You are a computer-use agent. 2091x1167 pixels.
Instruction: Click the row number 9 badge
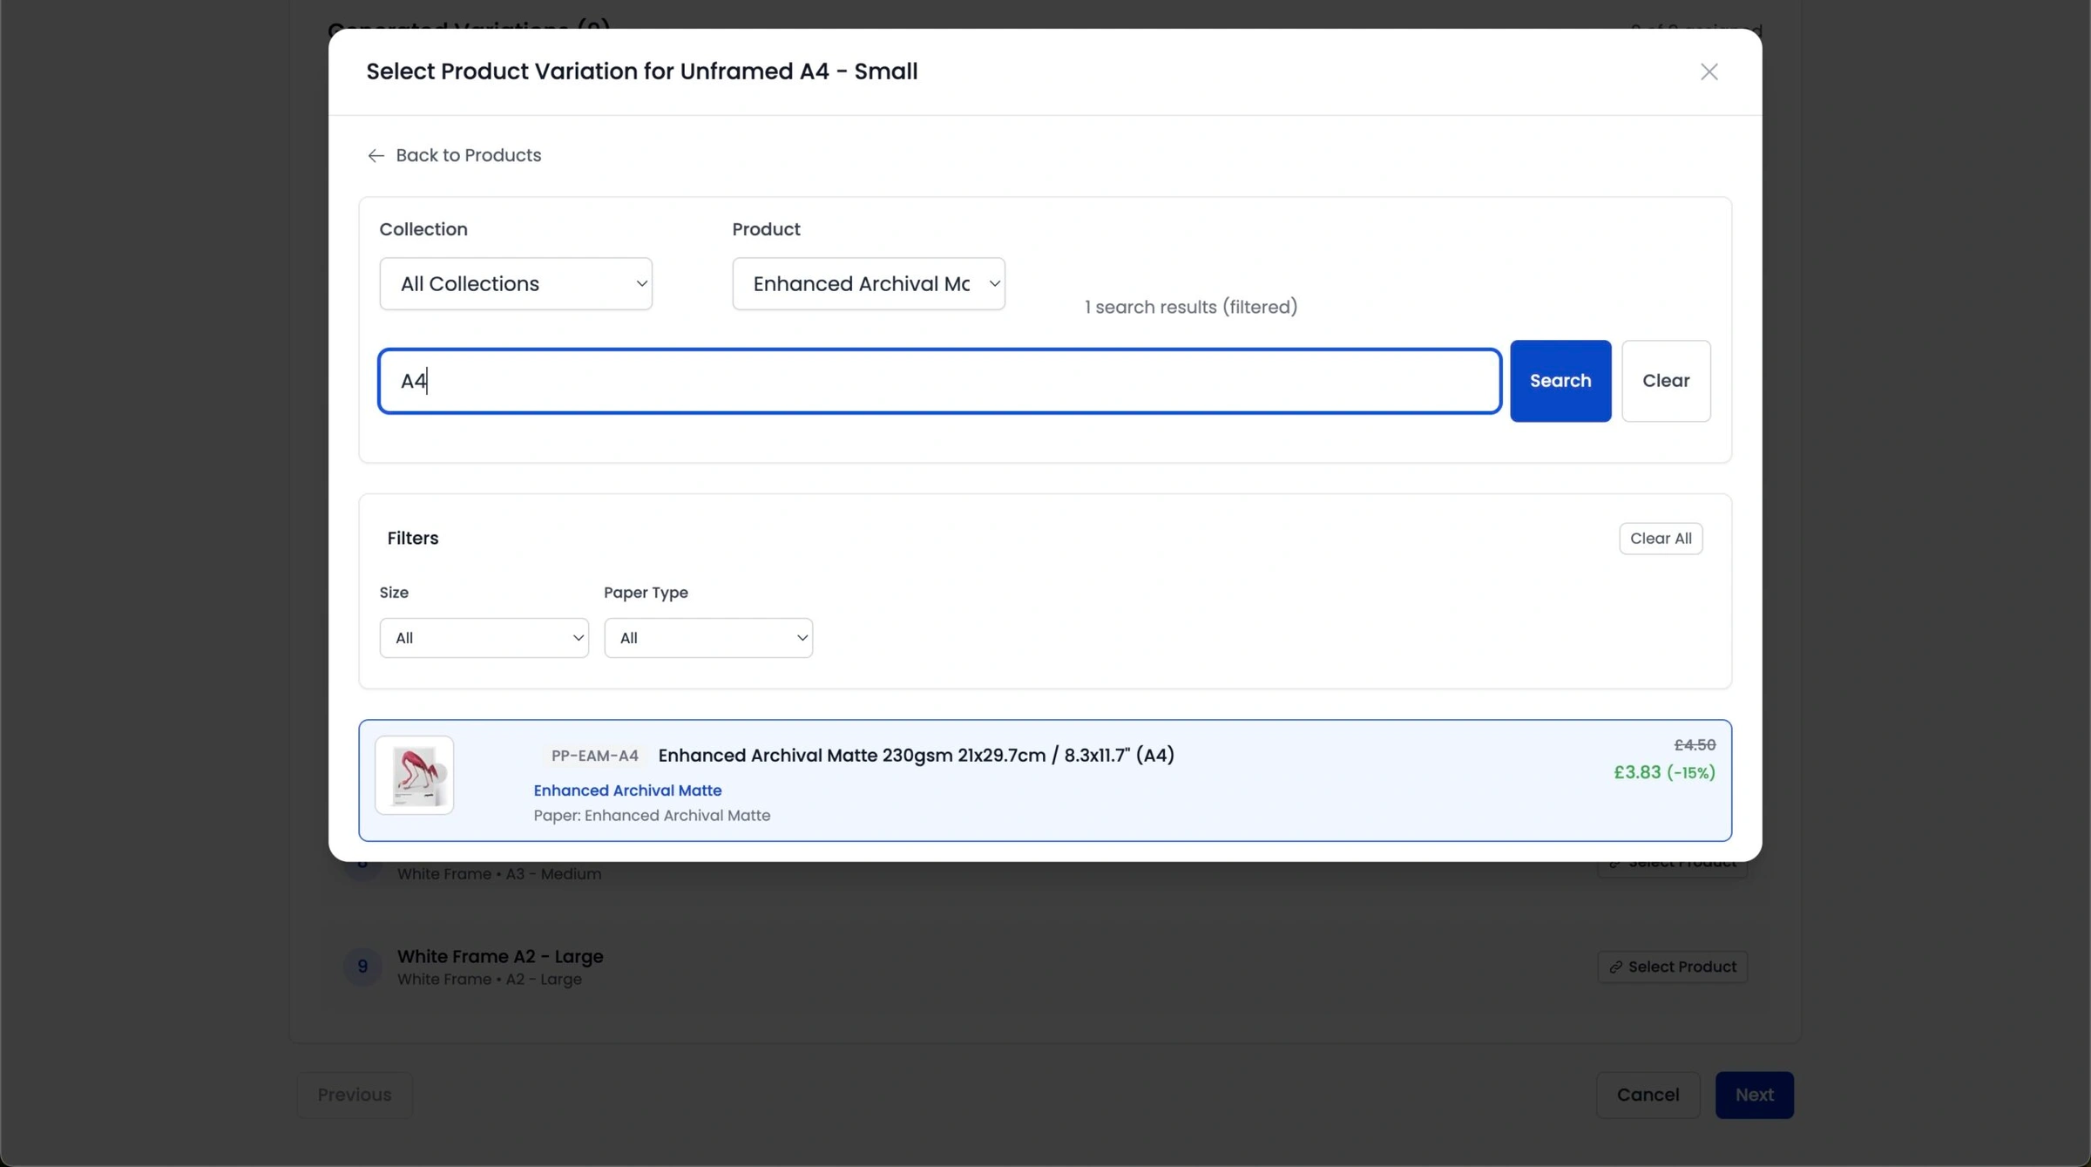click(x=362, y=967)
